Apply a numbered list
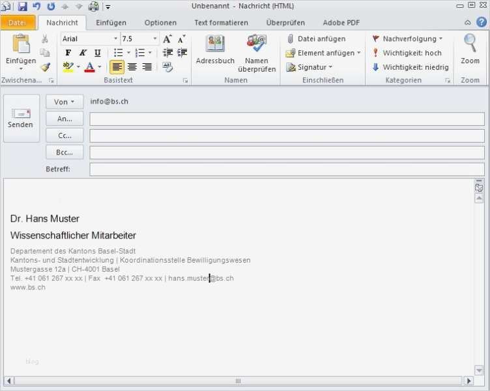Viewport: 490px width, 391px height. click(x=139, y=53)
